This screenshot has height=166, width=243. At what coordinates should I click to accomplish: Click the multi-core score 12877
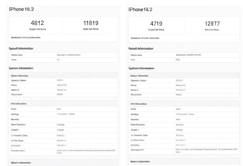(212, 24)
